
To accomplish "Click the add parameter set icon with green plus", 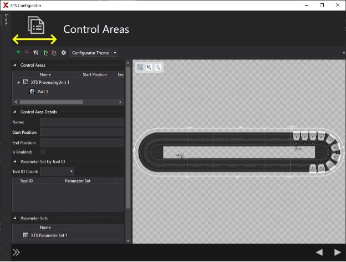I will point(45,53).
